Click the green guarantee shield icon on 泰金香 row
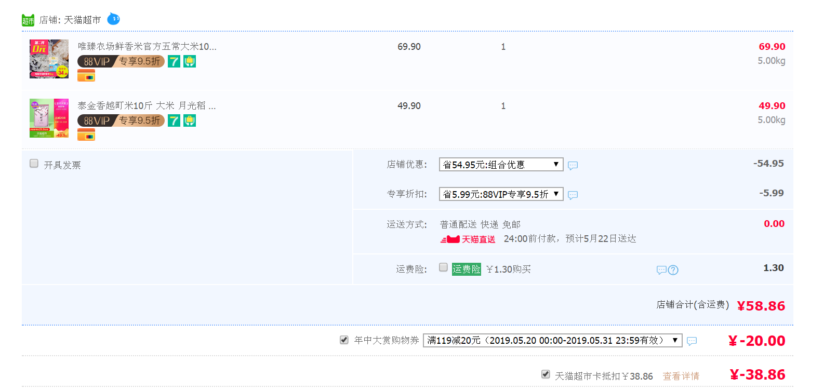 190,120
